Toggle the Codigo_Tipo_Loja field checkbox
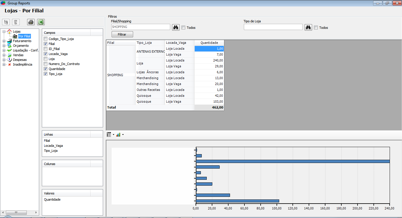402x218 pixels. click(45, 39)
